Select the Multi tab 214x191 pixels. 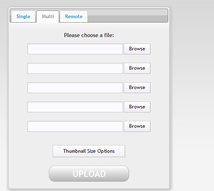pyautogui.click(x=48, y=17)
